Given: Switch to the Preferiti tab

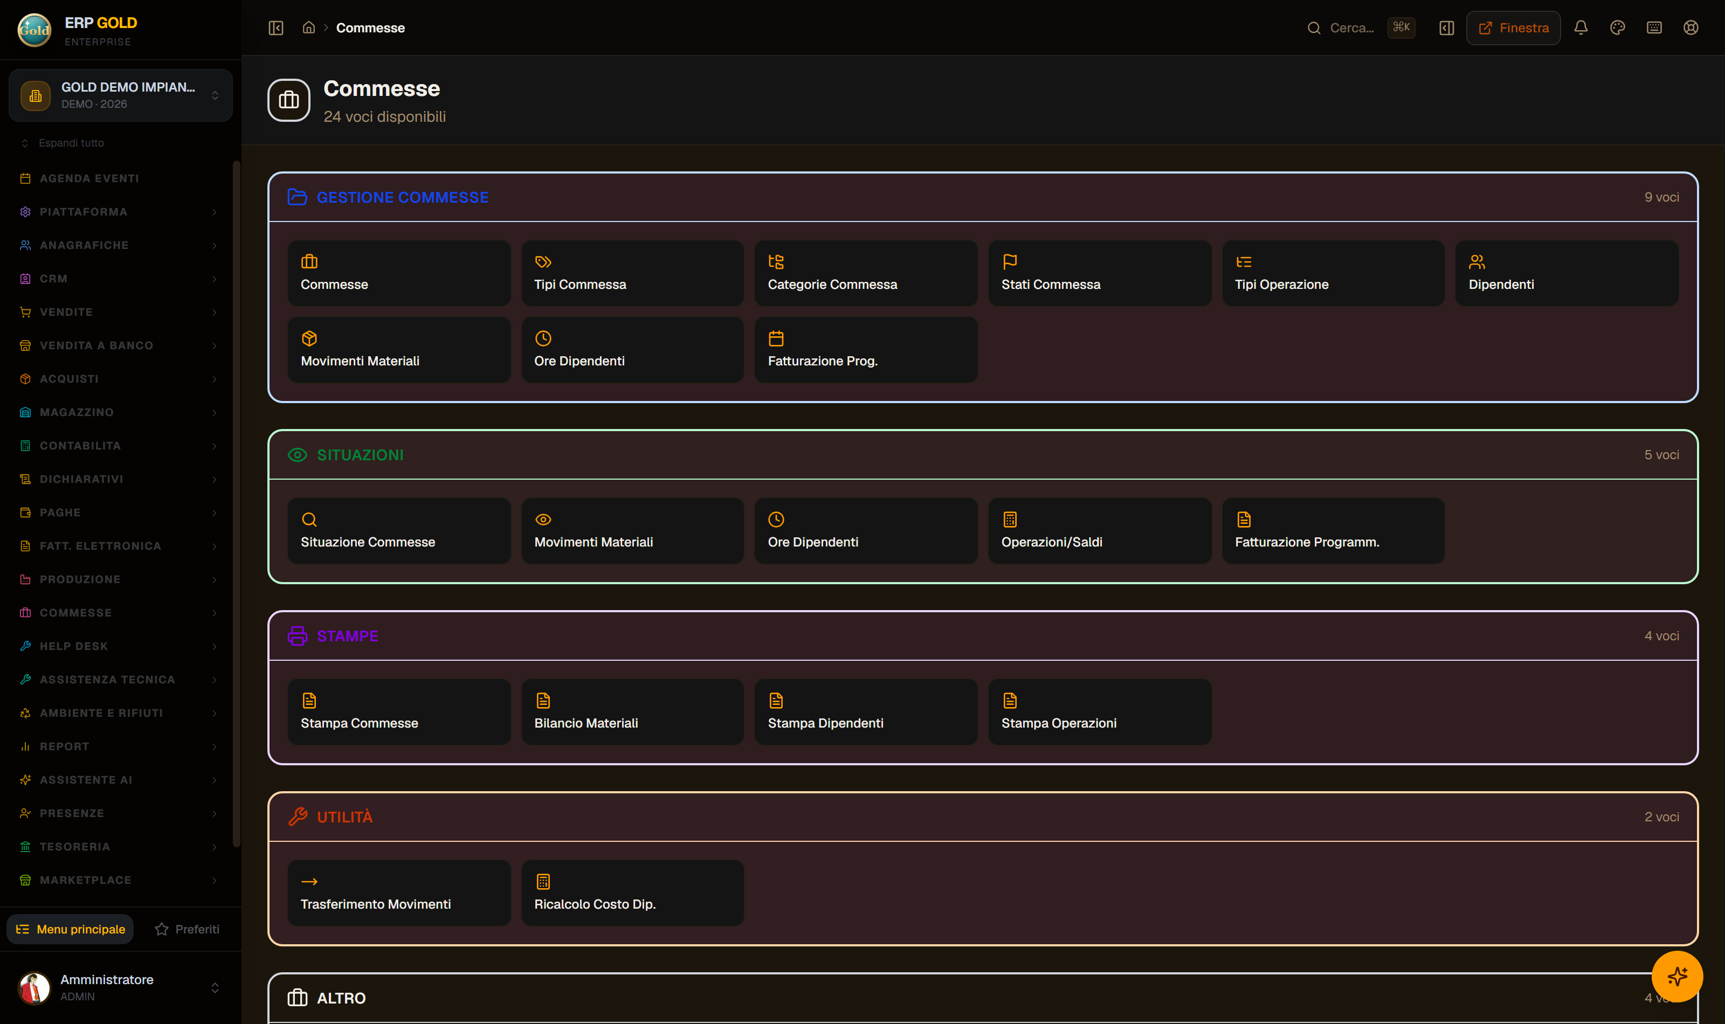Looking at the screenshot, I should 187,929.
